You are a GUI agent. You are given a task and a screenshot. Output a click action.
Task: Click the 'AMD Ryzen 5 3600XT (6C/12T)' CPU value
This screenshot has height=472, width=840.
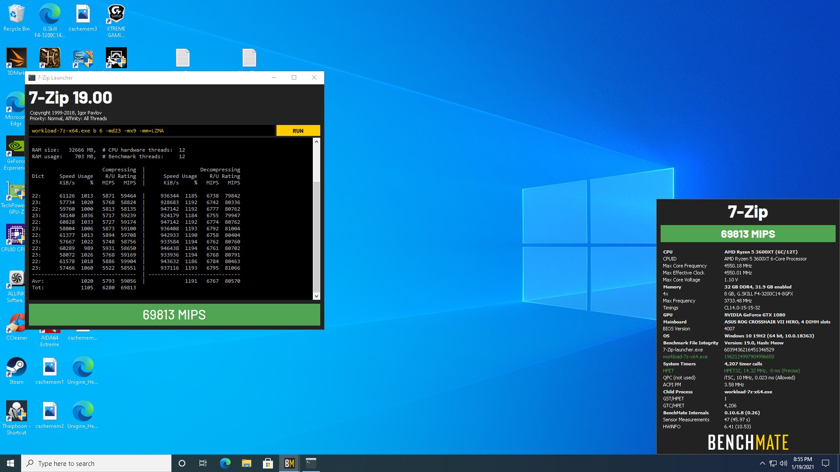(x=760, y=252)
